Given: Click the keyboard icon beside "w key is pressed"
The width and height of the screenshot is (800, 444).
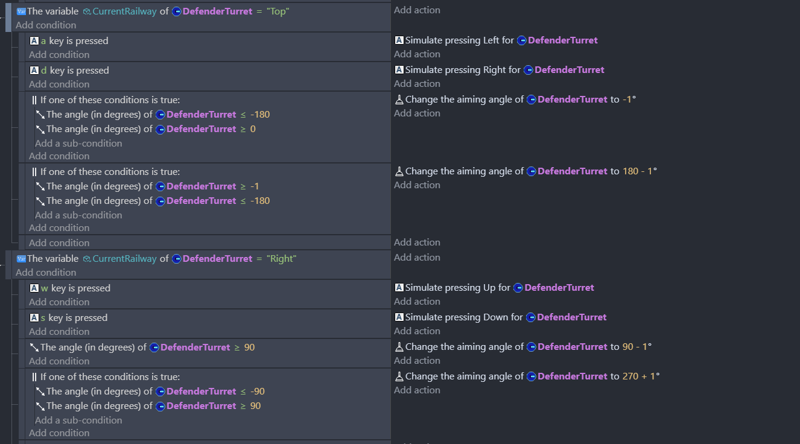Looking at the screenshot, I should click(x=34, y=288).
